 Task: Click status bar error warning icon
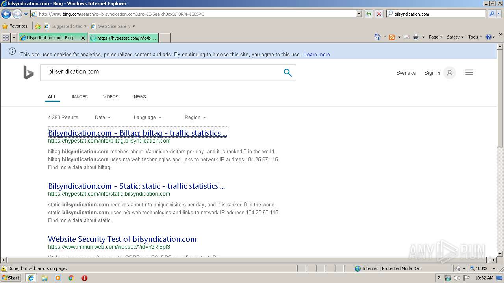tap(4, 268)
